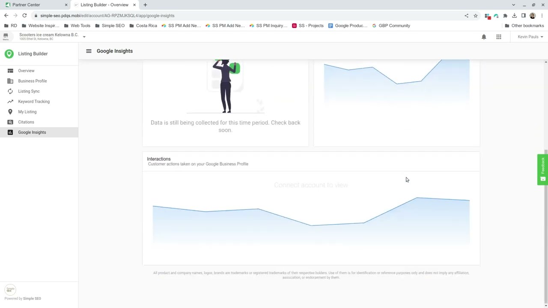Bookmark this page with the star
Viewport: 548px width, 308px height.
(x=476, y=16)
